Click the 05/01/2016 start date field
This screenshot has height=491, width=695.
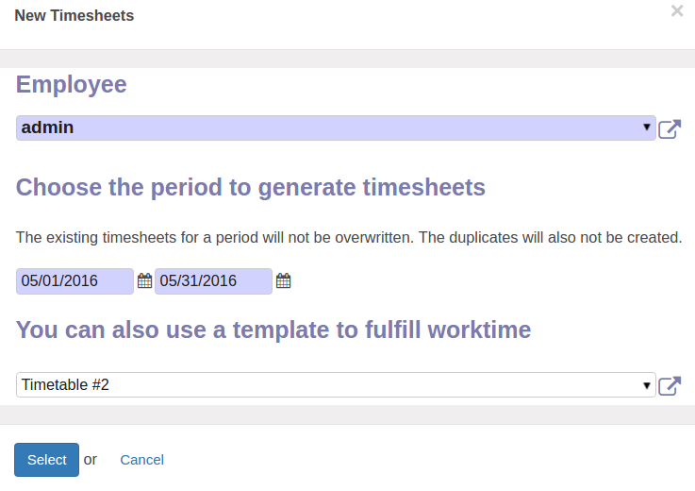click(x=75, y=280)
